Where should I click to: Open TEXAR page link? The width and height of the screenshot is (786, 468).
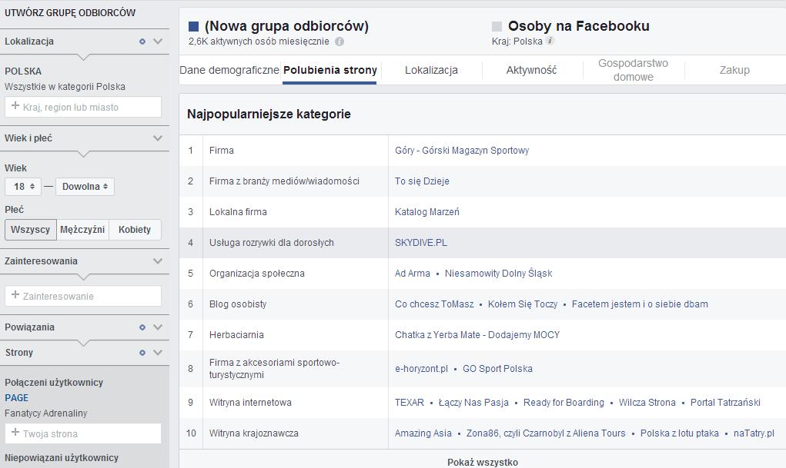[x=410, y=403]
